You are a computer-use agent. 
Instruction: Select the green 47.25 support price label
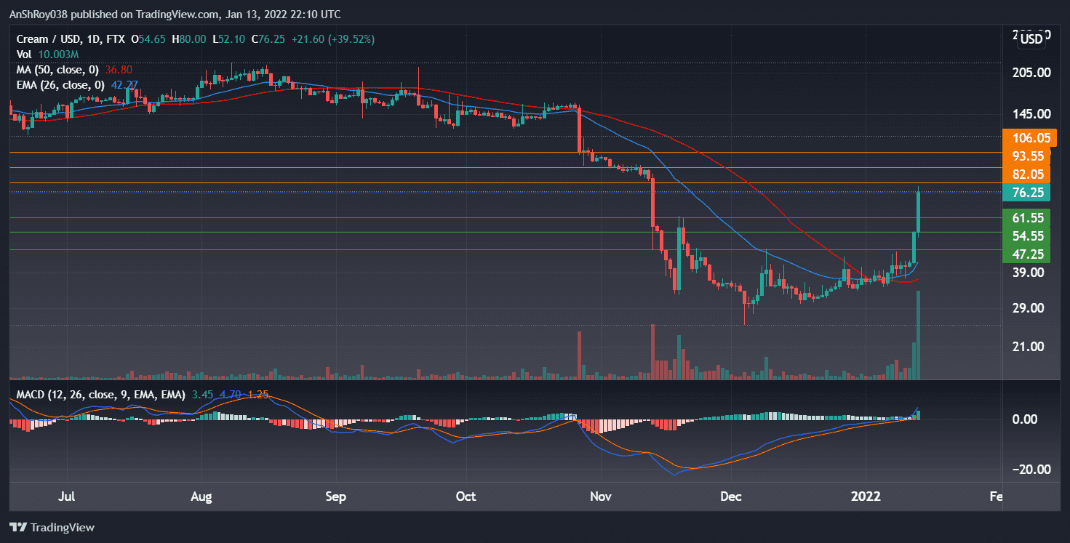point(1025,255)
